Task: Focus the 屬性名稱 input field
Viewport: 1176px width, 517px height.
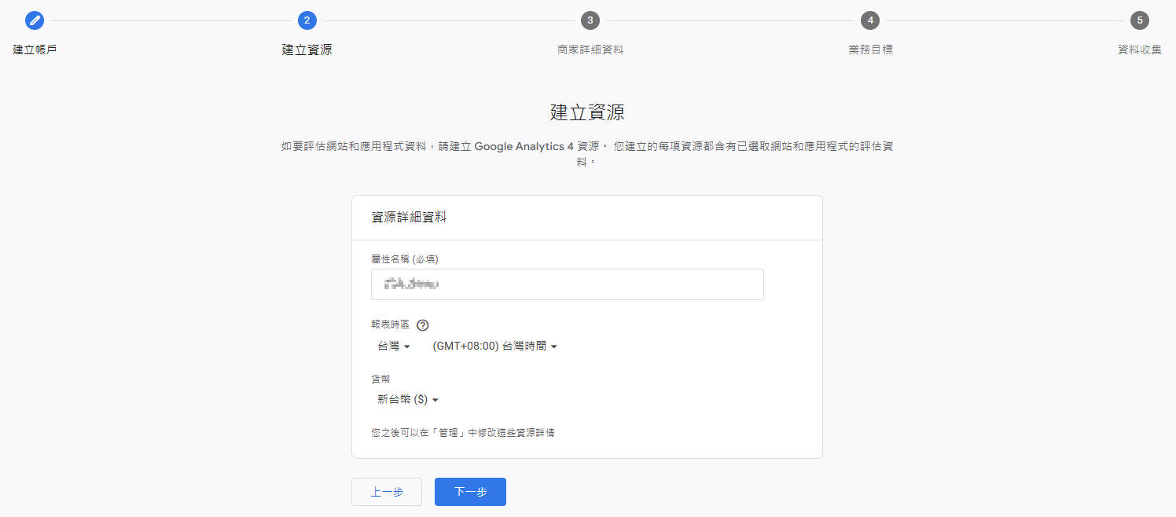Action: (567, 284)
